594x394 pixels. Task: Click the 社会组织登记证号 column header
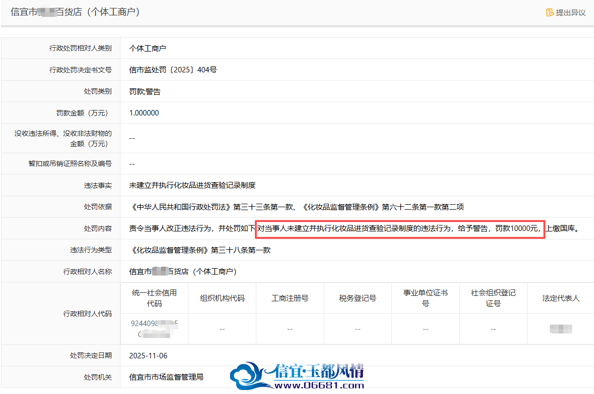coord(493,298)
